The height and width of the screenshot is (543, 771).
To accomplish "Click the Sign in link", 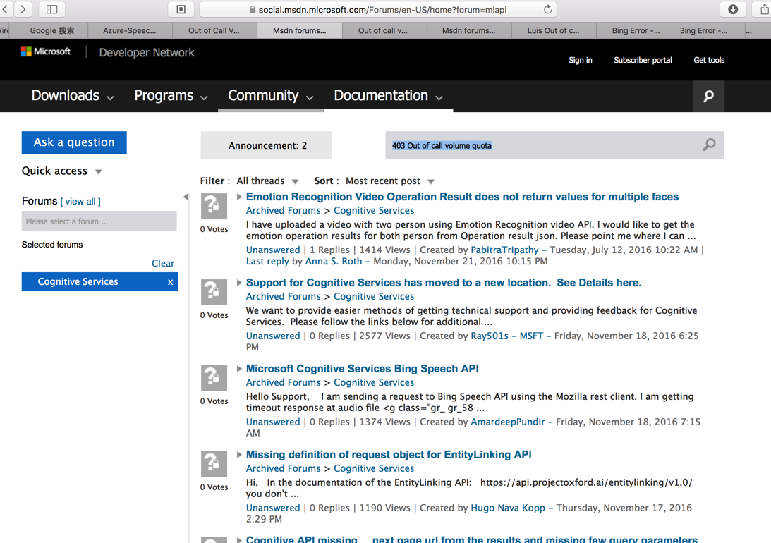I will coord(581,60).
